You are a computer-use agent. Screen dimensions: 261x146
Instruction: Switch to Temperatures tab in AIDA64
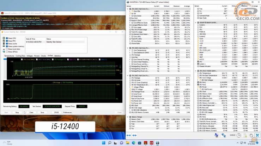[9, 56]
